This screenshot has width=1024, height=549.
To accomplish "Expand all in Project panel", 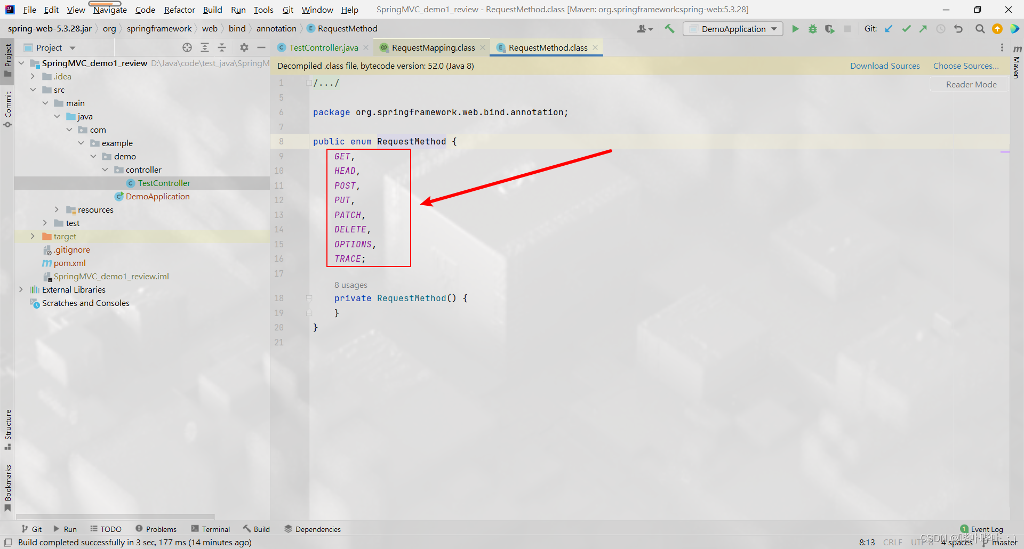I will 205,47.
